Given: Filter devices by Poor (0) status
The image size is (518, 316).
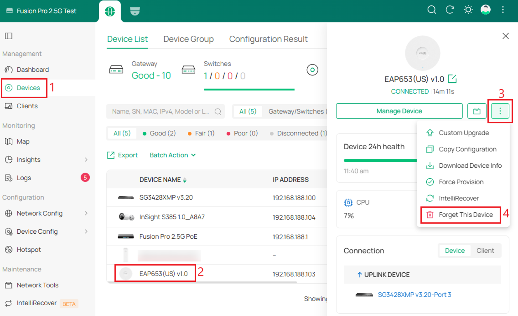Looking at the screenshot, I should pyautogui.click(x=242, y=133).
